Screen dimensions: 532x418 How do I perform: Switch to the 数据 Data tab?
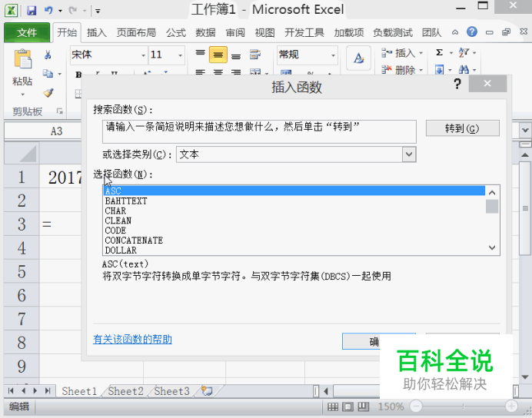(x=205, y=32)
